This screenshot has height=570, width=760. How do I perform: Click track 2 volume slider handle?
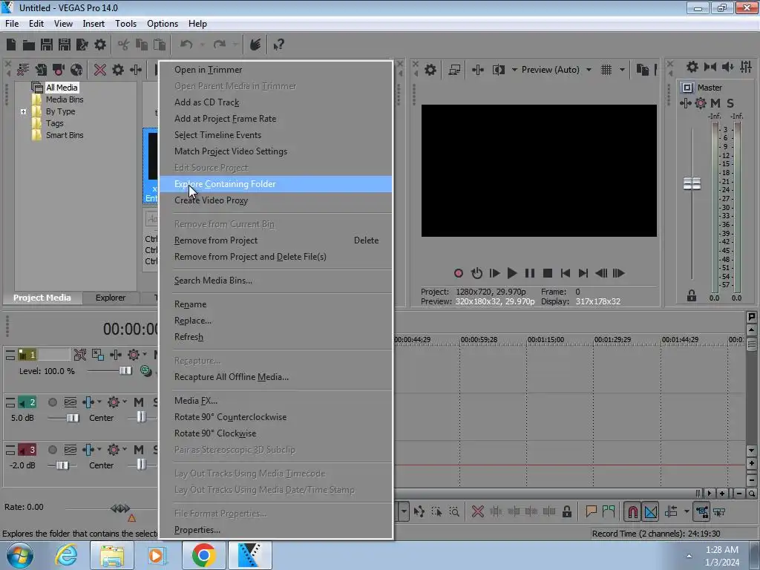tap(73, 417)
